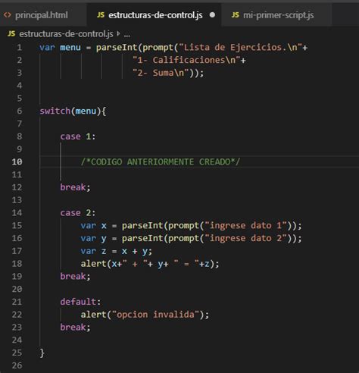This screenshot has width=359, height=373.
Task: Click the CODIGO ANTERIORMENTE CREADO comment
Action: click(x=161, y=161)
